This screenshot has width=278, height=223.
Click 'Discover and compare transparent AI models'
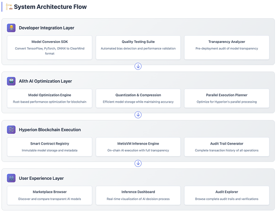click(x=50, y=199)
